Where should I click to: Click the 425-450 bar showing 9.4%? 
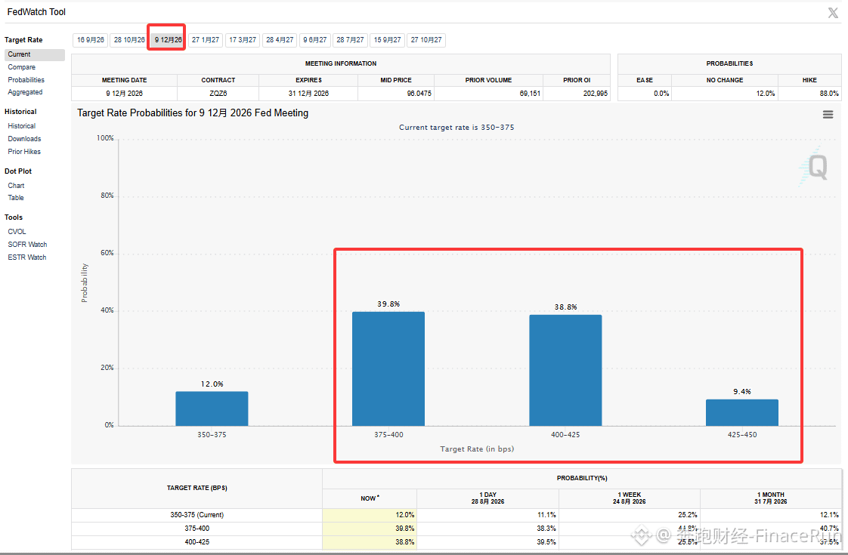(x=742, y=412)
